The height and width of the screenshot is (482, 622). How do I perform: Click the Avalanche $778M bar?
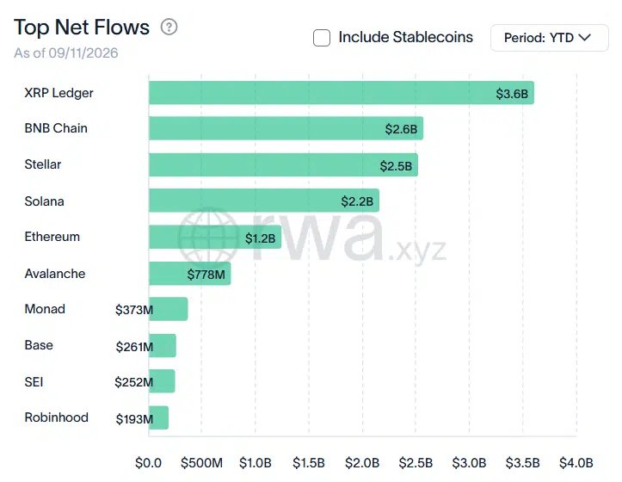coord(189,273)
